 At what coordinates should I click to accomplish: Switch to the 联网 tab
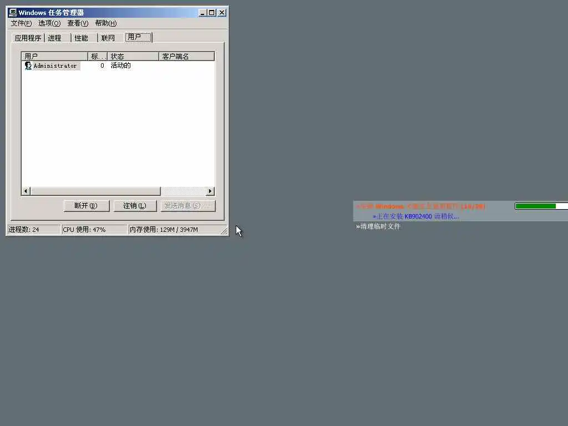coord(110,38)
